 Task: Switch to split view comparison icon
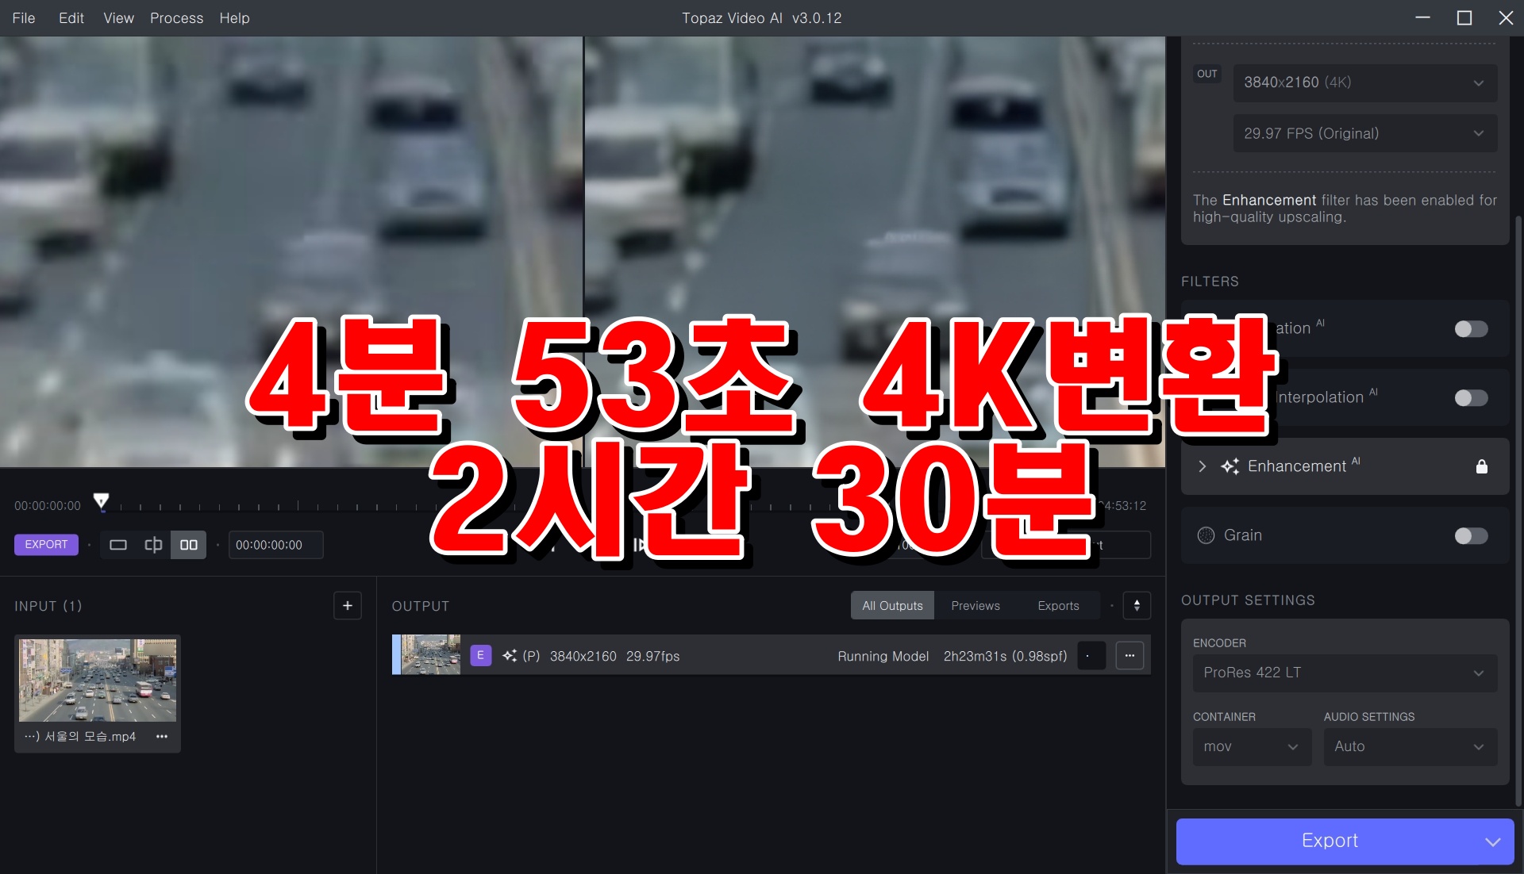pos(153,545)
